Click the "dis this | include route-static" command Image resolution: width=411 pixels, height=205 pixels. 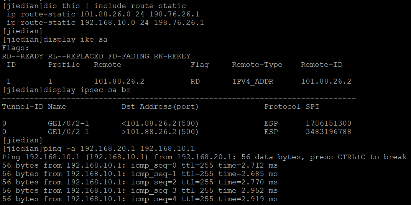coord(115,6)
